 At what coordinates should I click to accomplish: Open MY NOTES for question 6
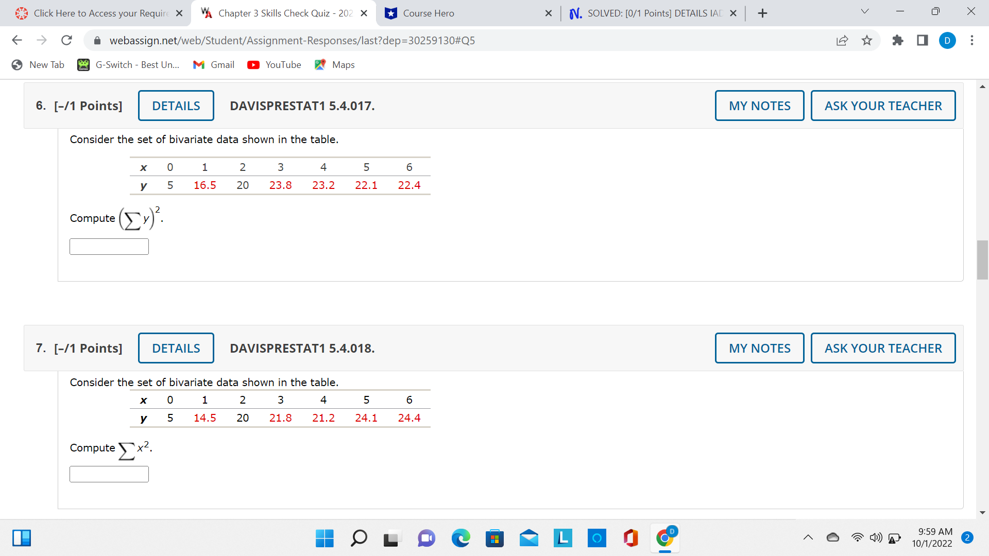point(759,106)
